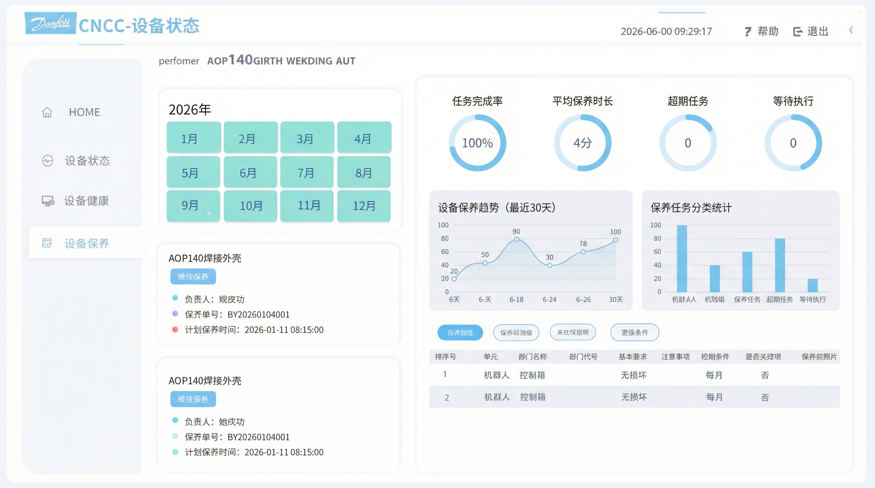Click 控制箱 cell in row 1

click(x=532, y=375)
